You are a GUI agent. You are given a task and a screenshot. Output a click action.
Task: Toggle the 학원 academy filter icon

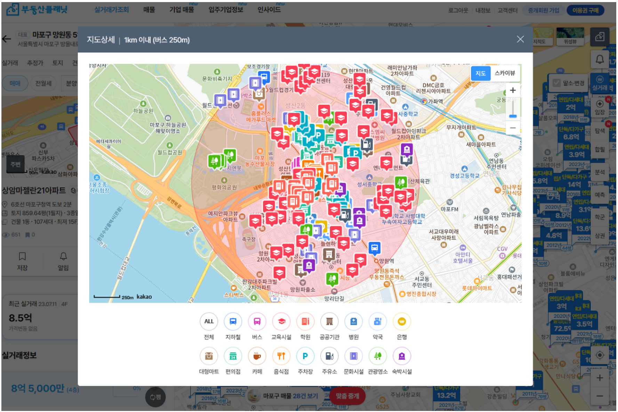click(305, 322)
